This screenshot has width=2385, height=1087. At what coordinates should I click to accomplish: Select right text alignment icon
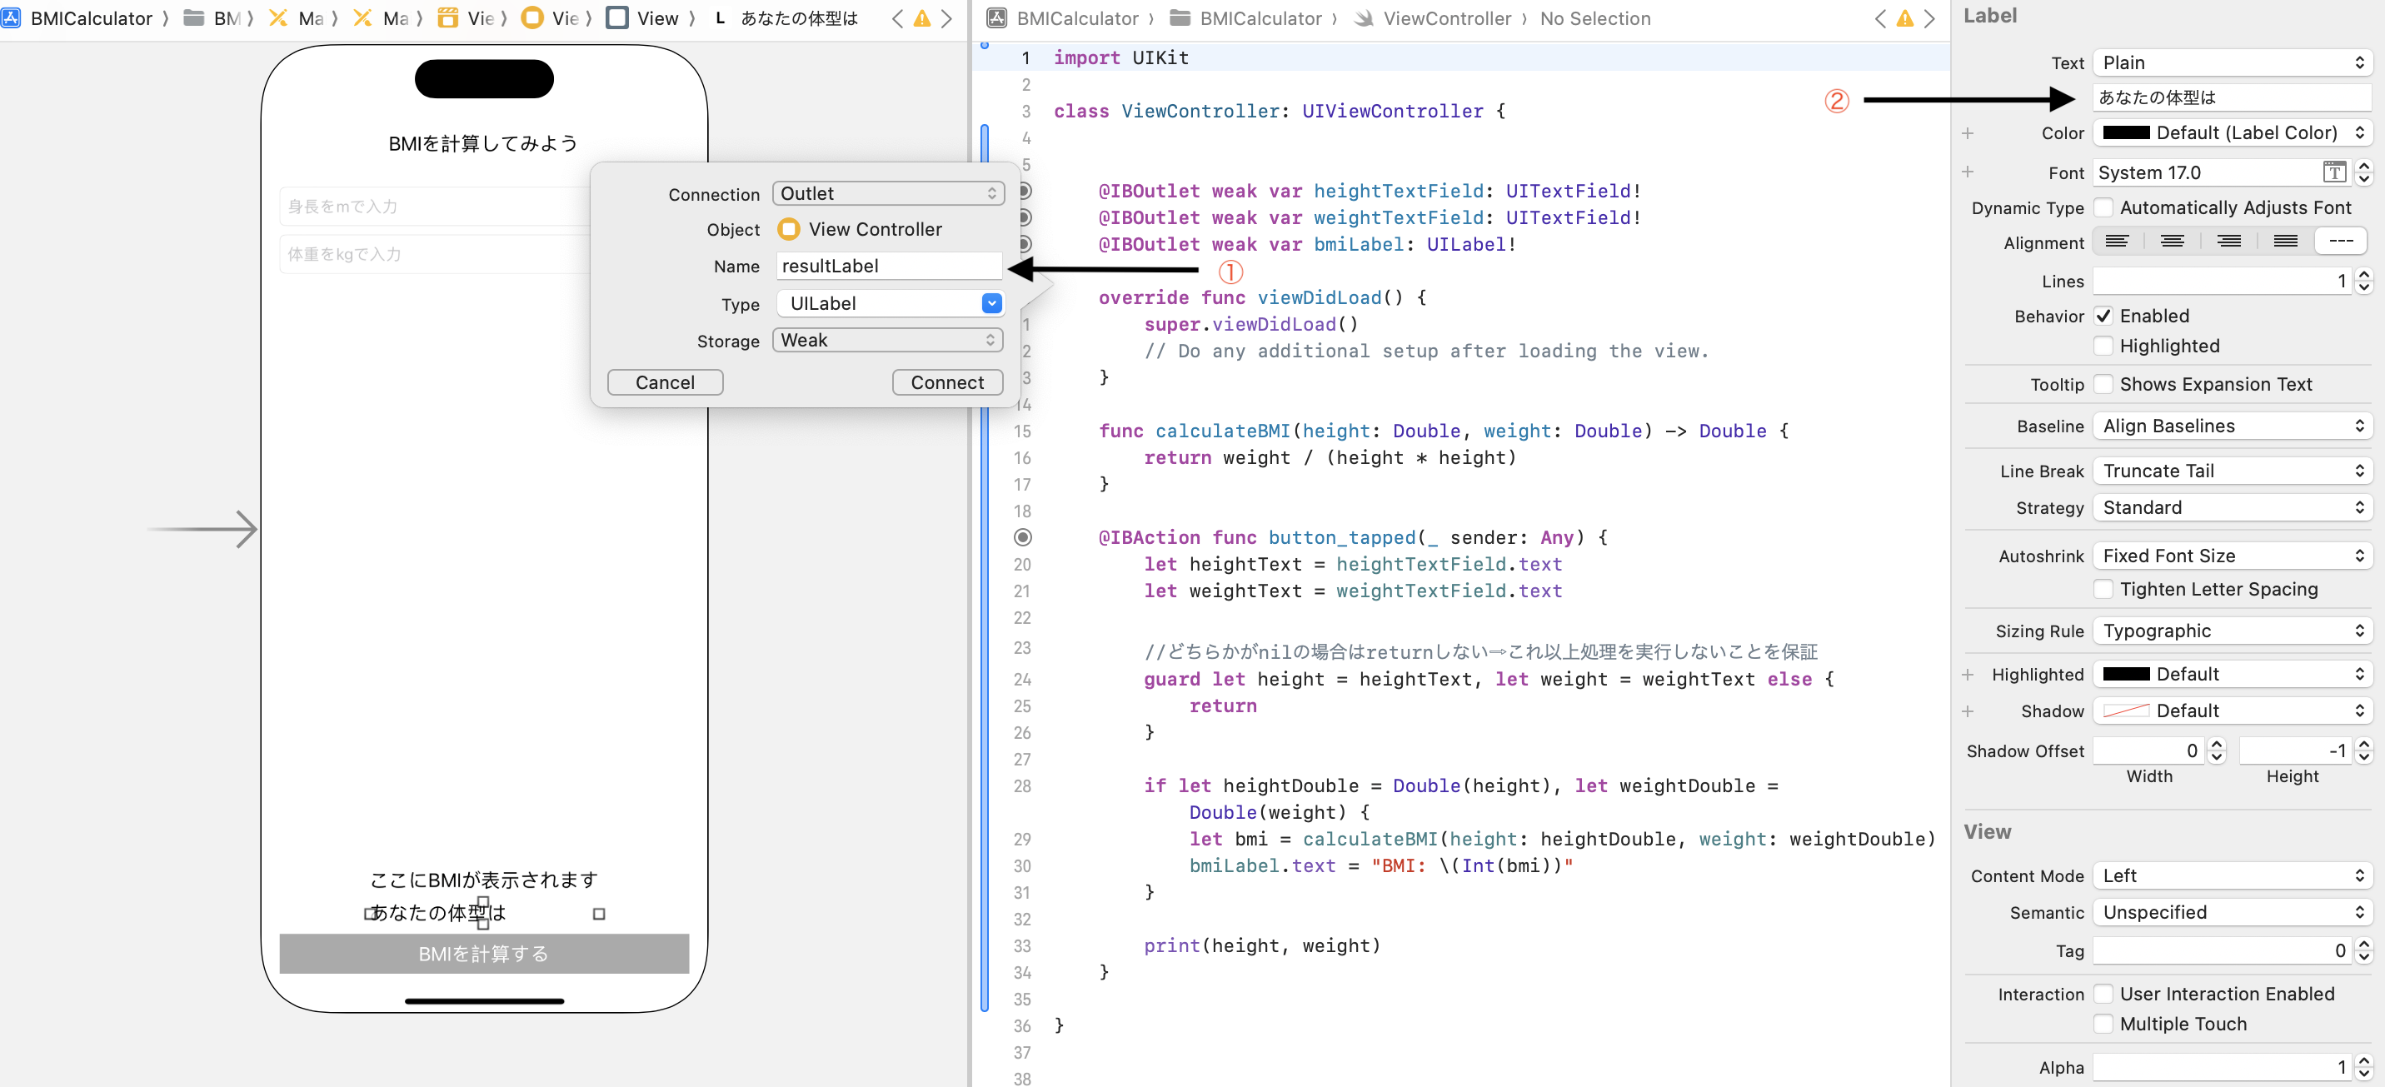coord(2228,242)
